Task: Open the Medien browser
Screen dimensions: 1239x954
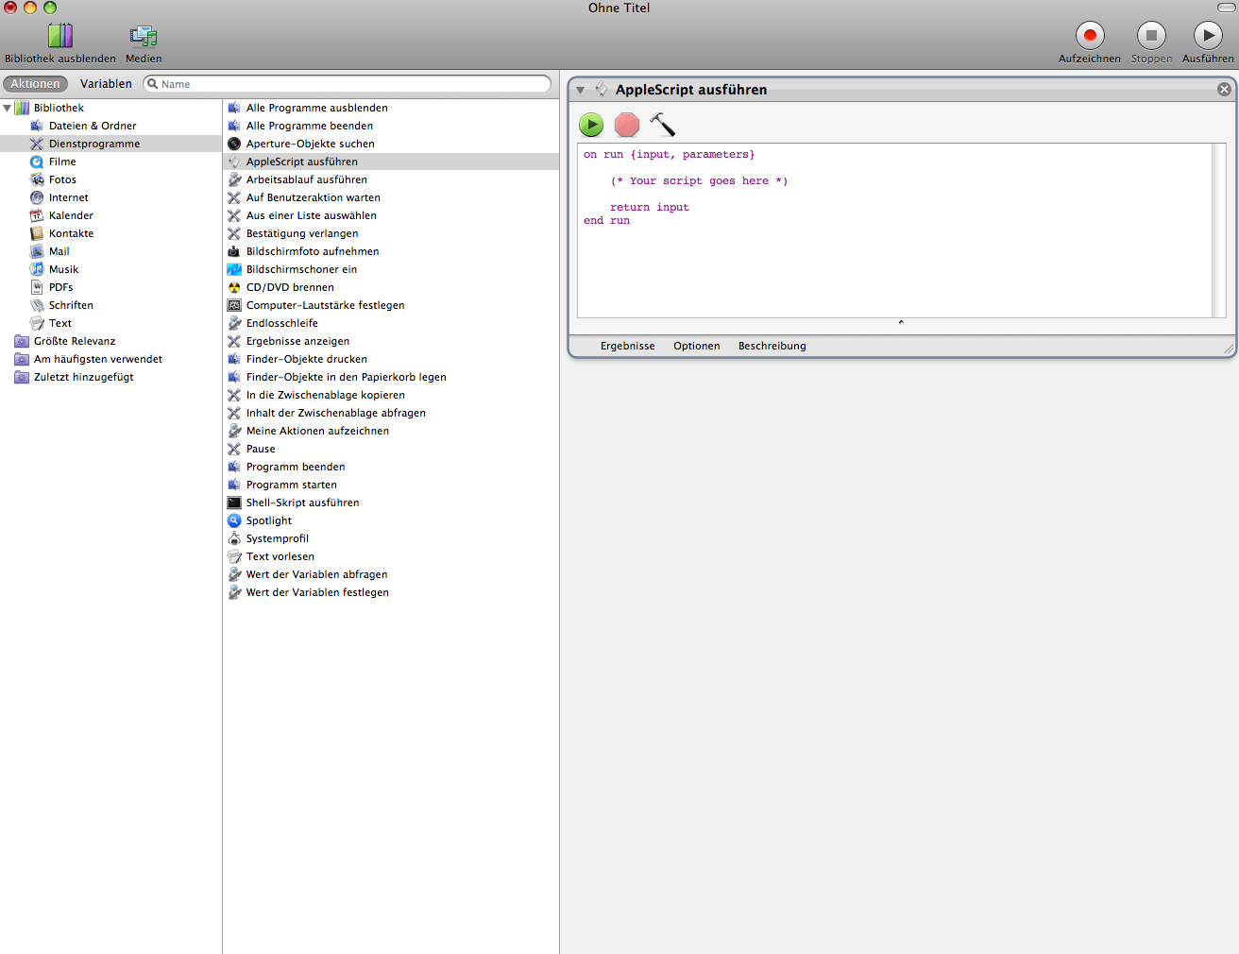Action: pyautogui.click(x=144, y=36)
